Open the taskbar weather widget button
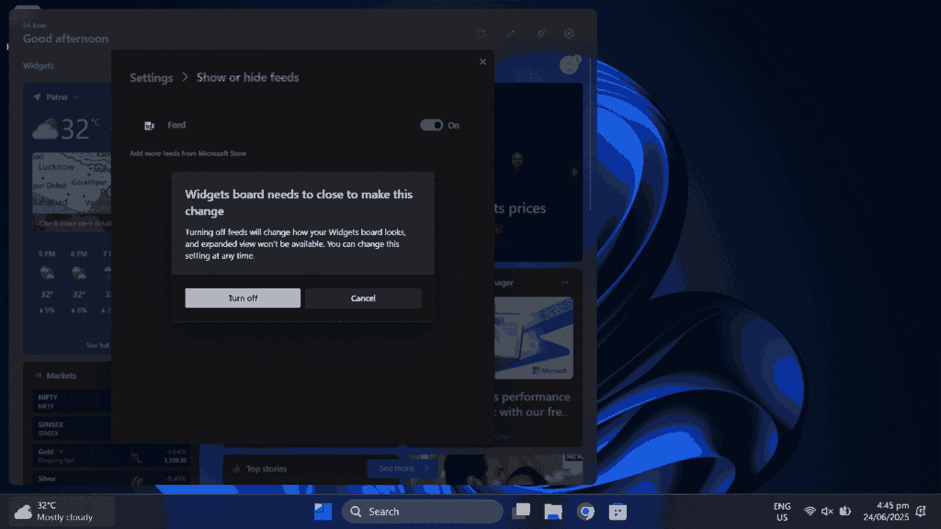 point(62,511)
